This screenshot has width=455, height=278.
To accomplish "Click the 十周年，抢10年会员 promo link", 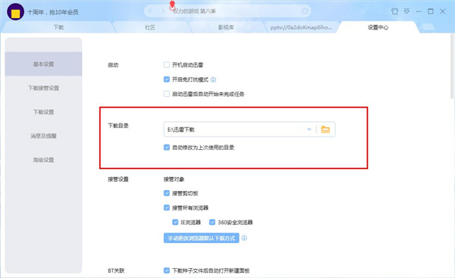I will click(x=53, y=12).
